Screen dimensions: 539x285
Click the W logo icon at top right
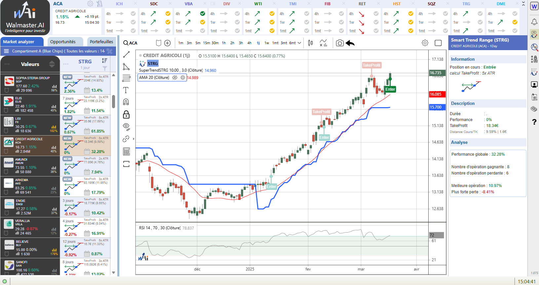click(x=534, y=6)
